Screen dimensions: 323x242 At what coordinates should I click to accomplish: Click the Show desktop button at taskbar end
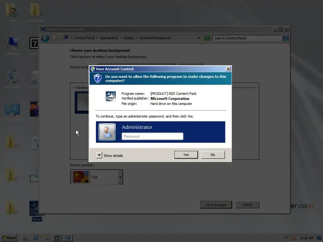[x=320, y=238]
